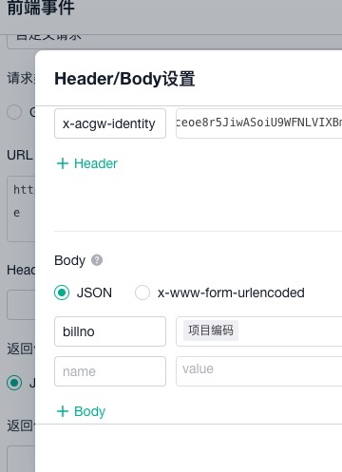Select the unchecked radio under 请求 label
The height and width of the screenshot is (472, 342).
click(14, 112)
